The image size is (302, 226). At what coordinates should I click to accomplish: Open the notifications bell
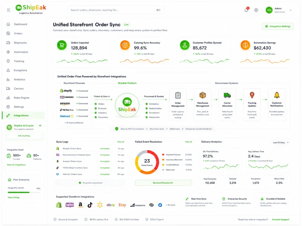[x=246, y=10]
